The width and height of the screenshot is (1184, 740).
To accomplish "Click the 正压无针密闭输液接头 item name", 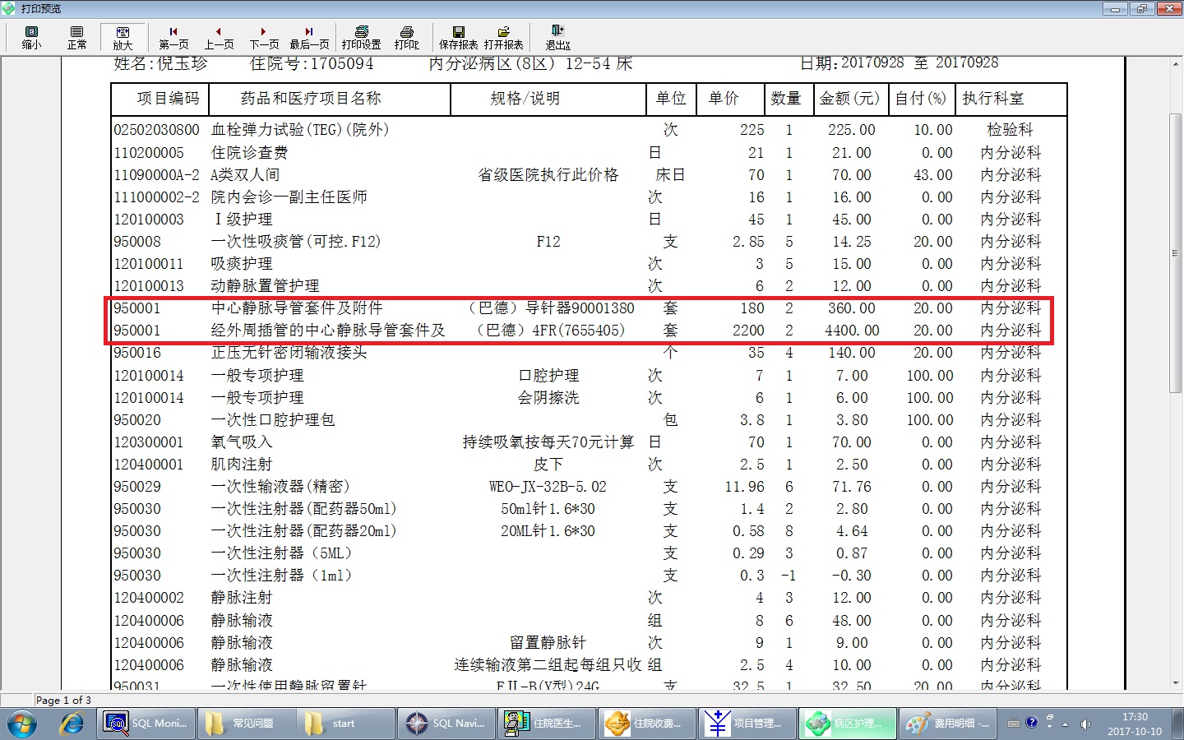I will click(289, 353).
